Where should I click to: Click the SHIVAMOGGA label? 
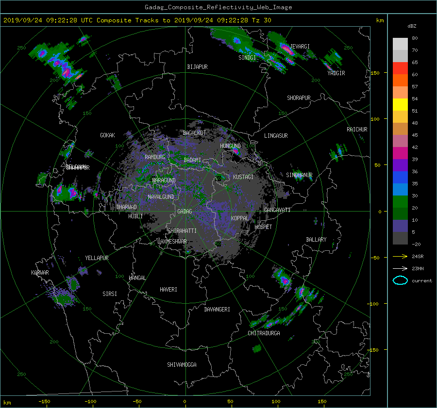coord(182,365)
